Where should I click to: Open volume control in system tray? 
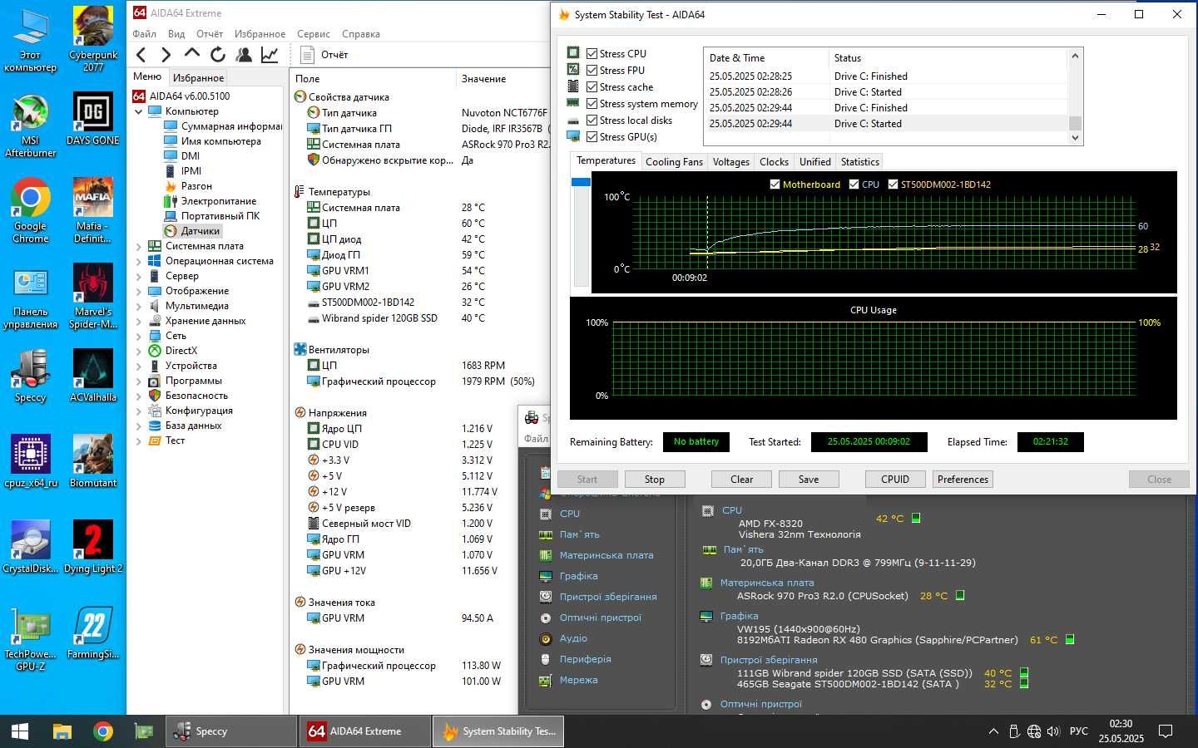tap(1054, 731)
